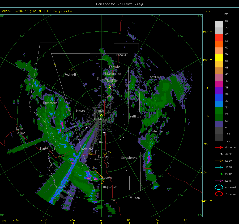Click the Sundre label
The width and height of the screenshot is (239, 224).
coord(80,110)
